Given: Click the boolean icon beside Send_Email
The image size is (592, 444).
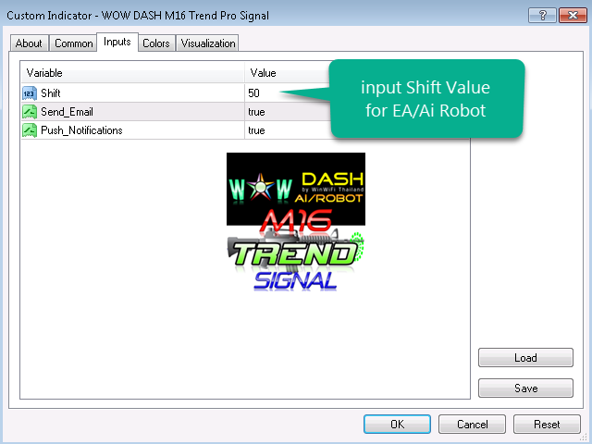Looking at the screenshot, I should point(30,112).
